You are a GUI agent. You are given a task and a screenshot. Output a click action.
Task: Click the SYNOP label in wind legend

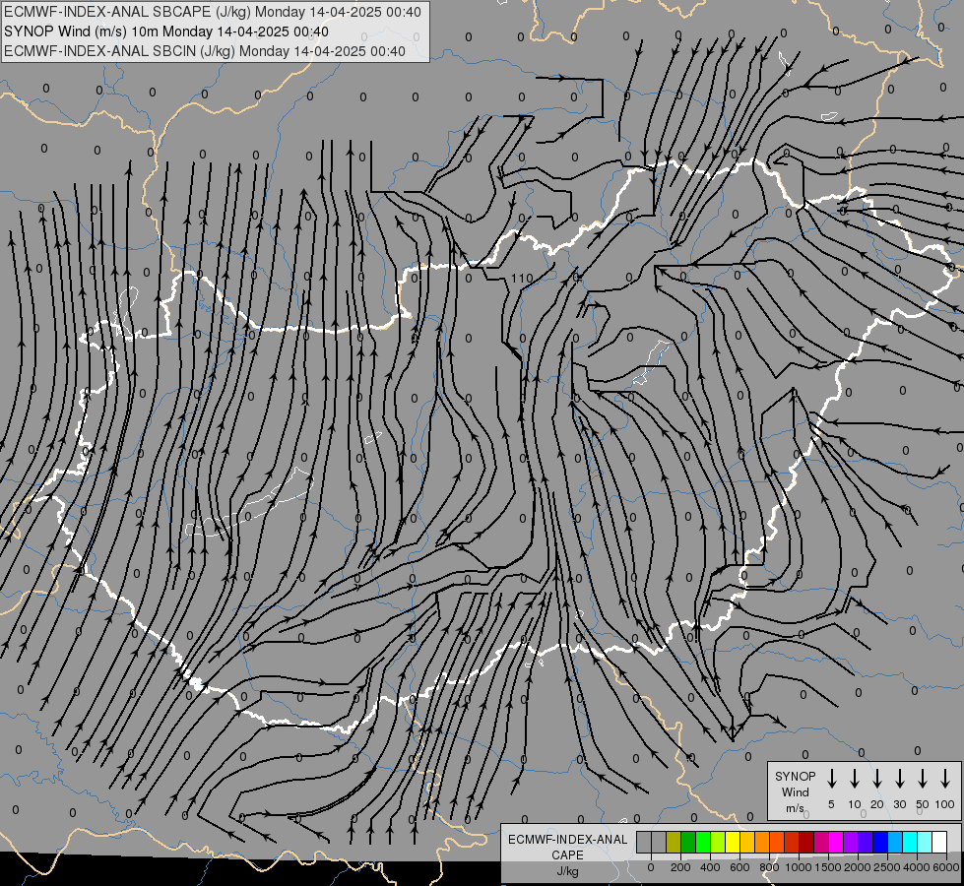pyautogui.click(x=795, y=776)
